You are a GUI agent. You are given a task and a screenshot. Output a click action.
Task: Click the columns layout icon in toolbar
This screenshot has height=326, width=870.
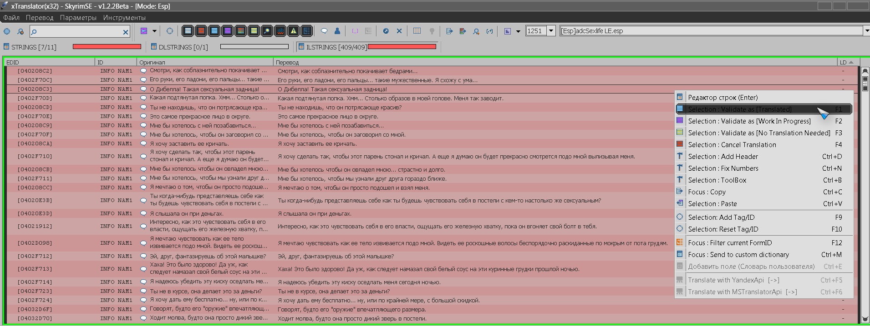pyautogui.click(x=417, y=31)
